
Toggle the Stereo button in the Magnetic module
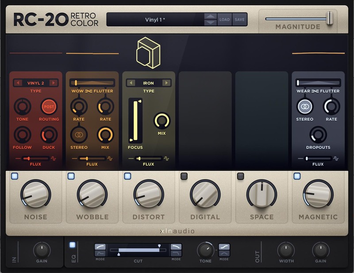pos(304,107)
